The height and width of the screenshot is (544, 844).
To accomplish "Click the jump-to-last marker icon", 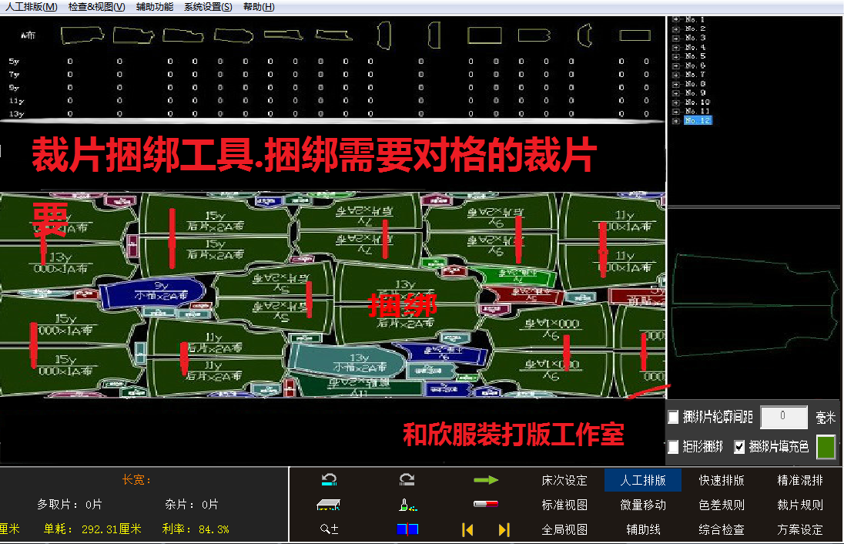I will click(x=504, y=529).
